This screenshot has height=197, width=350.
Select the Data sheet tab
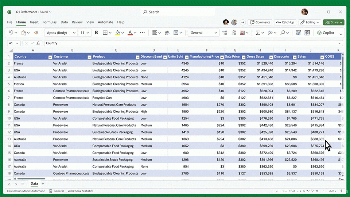34,184
